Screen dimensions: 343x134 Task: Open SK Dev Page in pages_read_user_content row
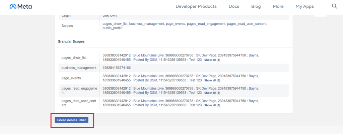point(206,101)
